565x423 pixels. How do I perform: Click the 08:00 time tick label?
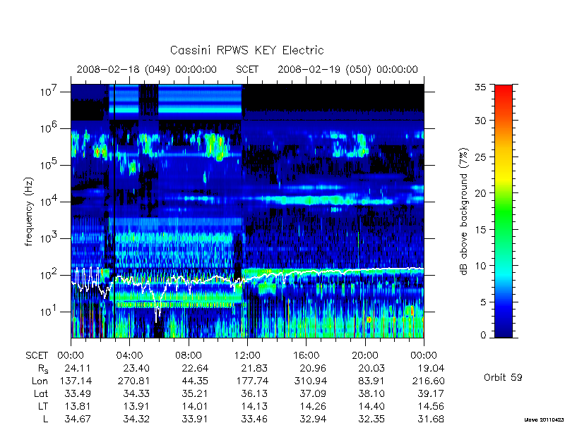coord(189,355)
